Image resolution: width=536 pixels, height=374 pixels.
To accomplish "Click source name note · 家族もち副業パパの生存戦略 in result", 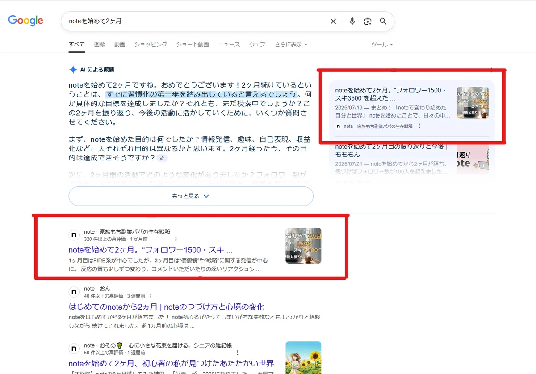I will pos(127,232).
